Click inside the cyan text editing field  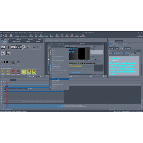coord(124,66)
